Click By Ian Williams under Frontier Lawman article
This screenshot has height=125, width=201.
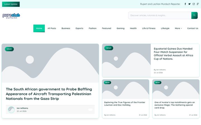point(110,115)
